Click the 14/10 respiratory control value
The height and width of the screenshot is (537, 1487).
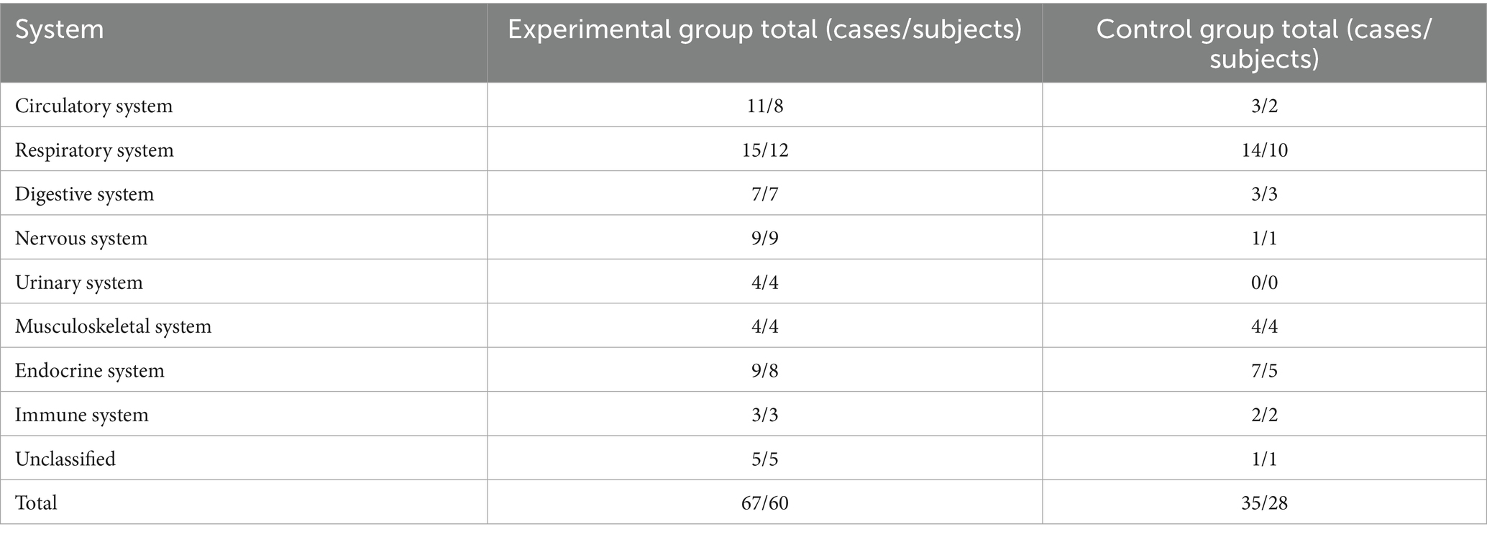click(x=1263, y=150)
